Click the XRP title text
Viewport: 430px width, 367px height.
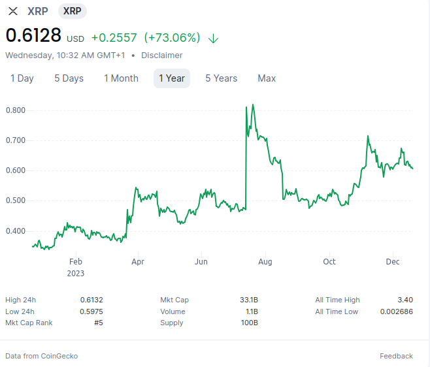click(38, 11)
